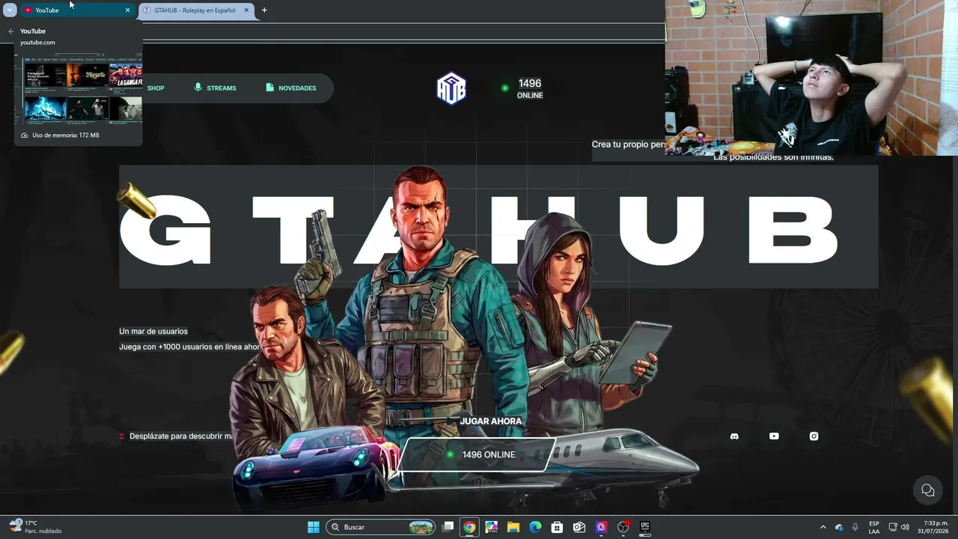Screen dimensions: 958x539
Task: Open the volume speaker tray icon
Action: coord(905,527)
